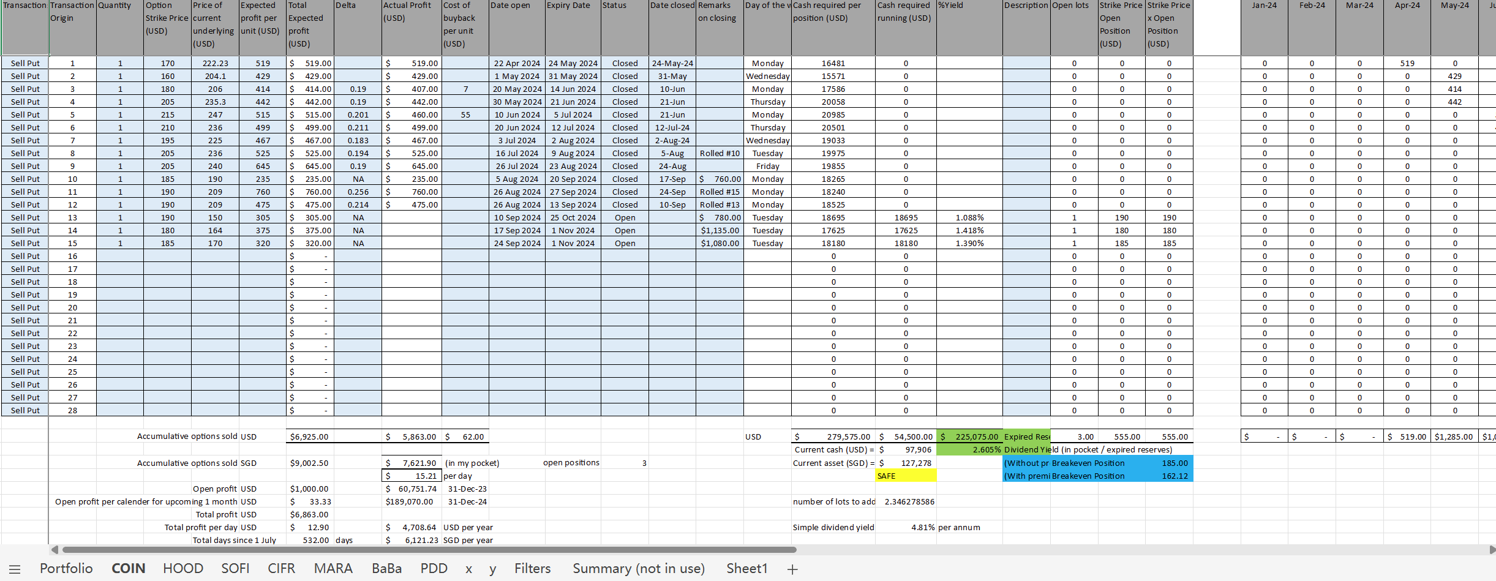Select the yellow SAFE status cell

point(905,476)
